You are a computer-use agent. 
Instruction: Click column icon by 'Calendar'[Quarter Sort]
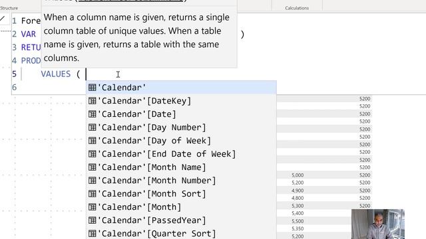point(93,233)
